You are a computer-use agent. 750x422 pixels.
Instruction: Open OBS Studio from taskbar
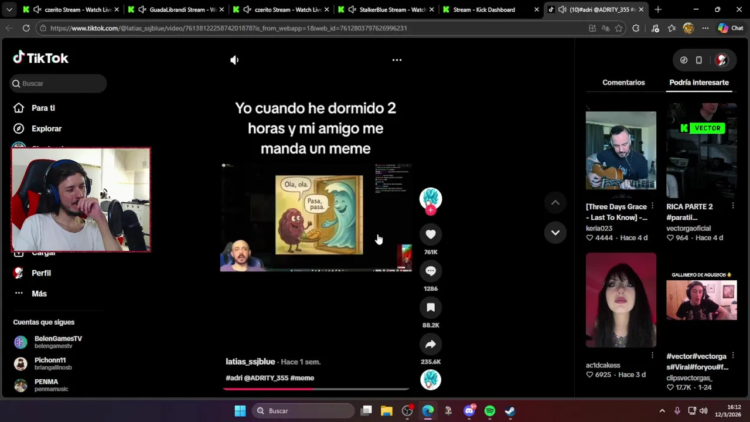click(x=407, y=411)
